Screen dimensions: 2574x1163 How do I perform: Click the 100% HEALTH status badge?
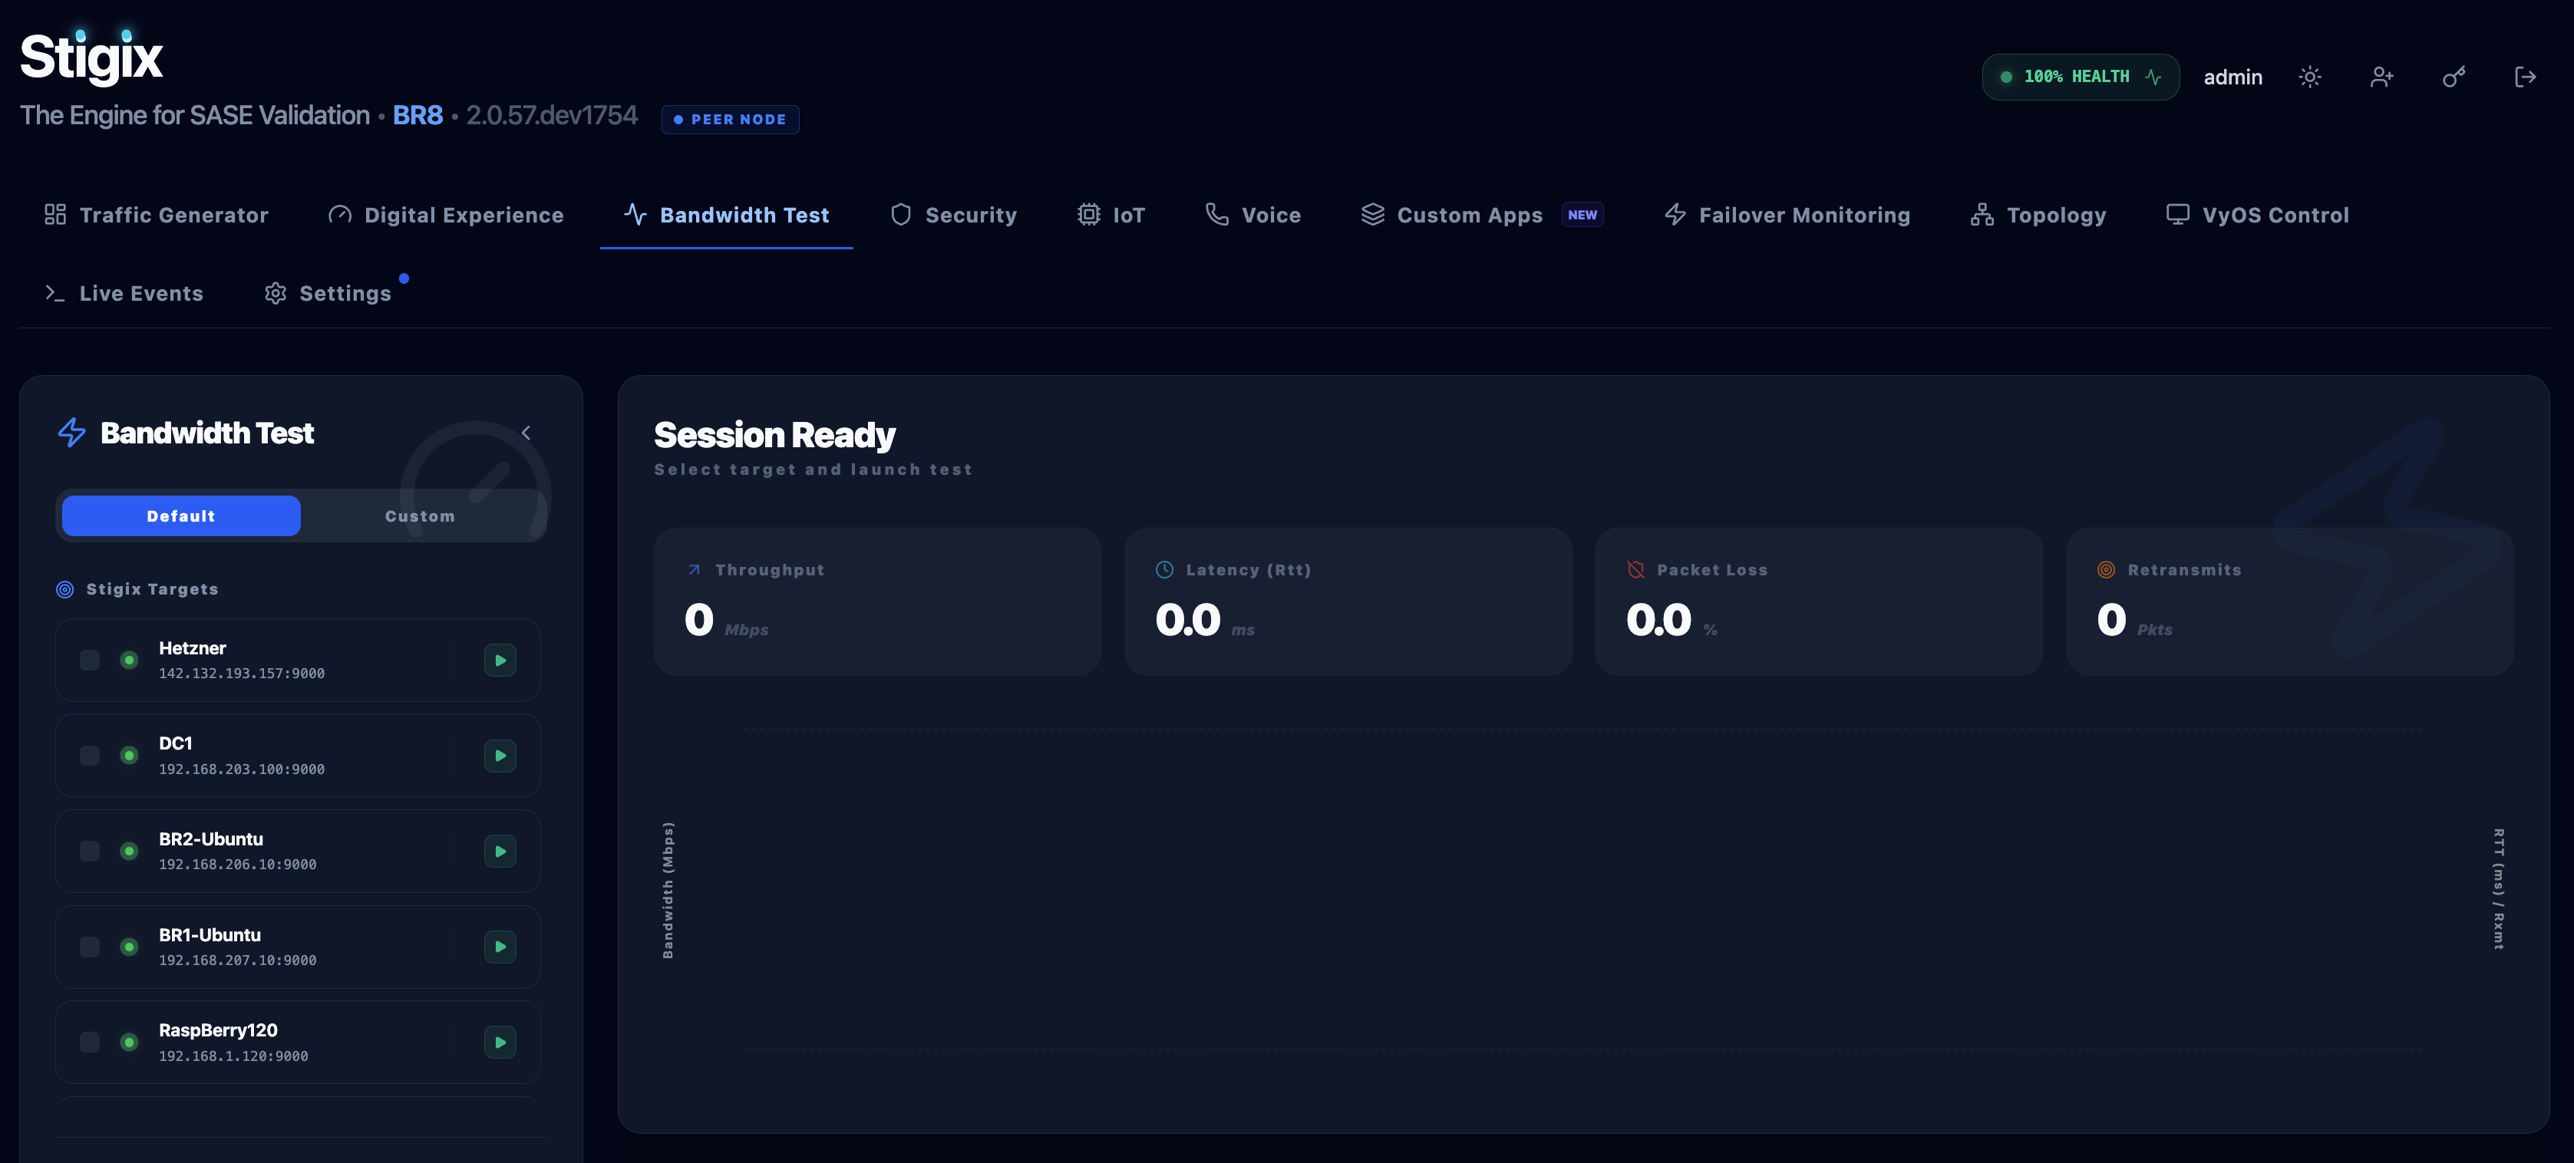pyautogui.click(x=2081, y=77)
